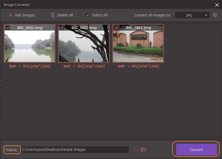Toggle the Select All checkbox
Viewport: 222px width, 159px height.
[x=87, y=15]
